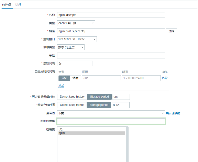Viewport: 198px width, 162px height.
Task: Select the 灵活 interval type toggle
Action: pos(64,78)
